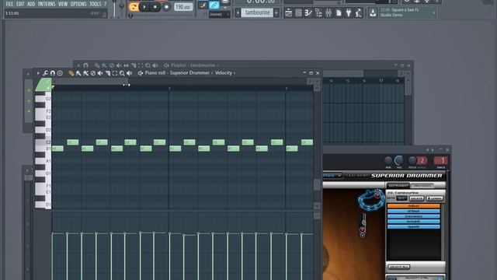Viewport: 497px width, 280px height.
Task: Open the TOOLS menu
Action: pyautogui.click(x=95, y=4)
